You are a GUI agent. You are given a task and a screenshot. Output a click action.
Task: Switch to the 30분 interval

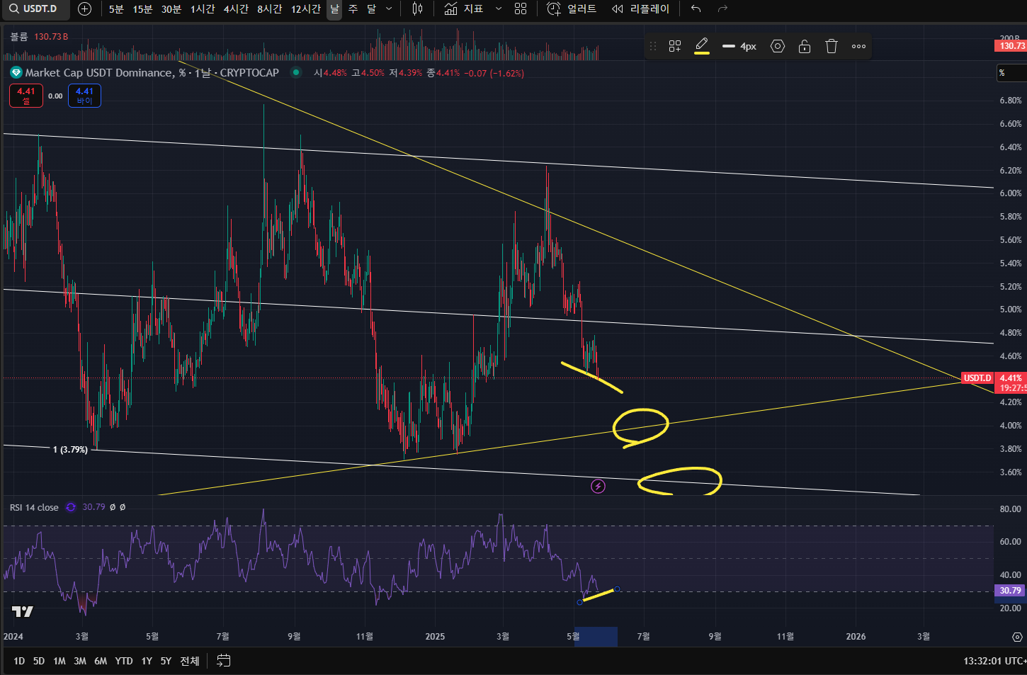[x=171, y=8]
